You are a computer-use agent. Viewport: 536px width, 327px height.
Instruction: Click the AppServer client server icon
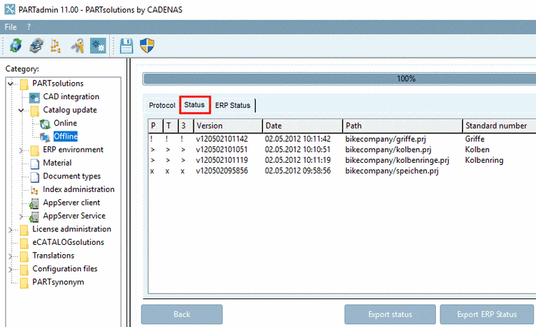(x=34, y=203)
